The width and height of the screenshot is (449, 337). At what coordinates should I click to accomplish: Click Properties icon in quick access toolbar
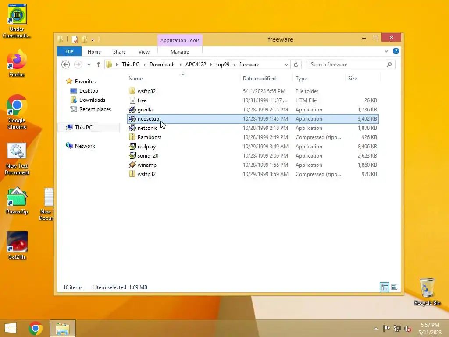coord(75,39)
